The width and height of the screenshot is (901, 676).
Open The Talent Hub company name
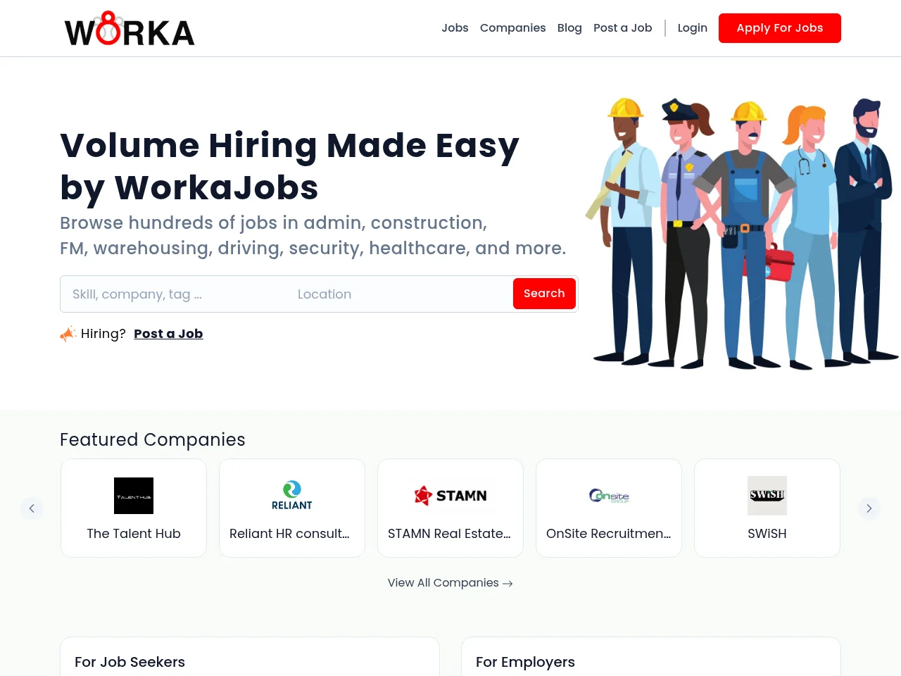coord(134,534)
